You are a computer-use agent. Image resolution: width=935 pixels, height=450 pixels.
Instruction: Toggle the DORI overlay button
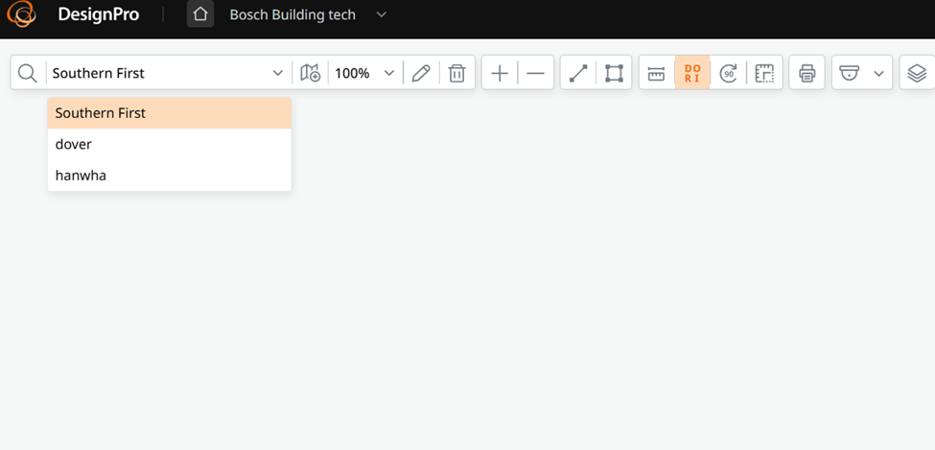(x=692, y=73)
